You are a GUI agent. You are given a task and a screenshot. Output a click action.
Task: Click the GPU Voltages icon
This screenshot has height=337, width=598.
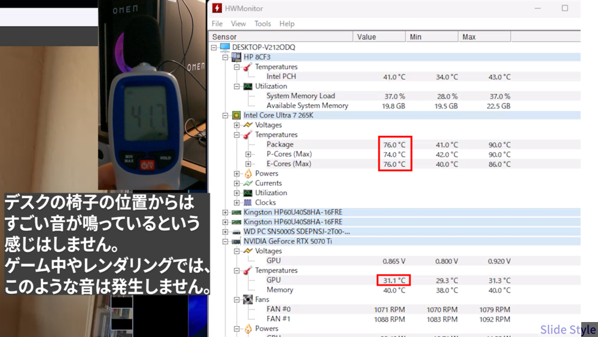[x=248, y=251]
